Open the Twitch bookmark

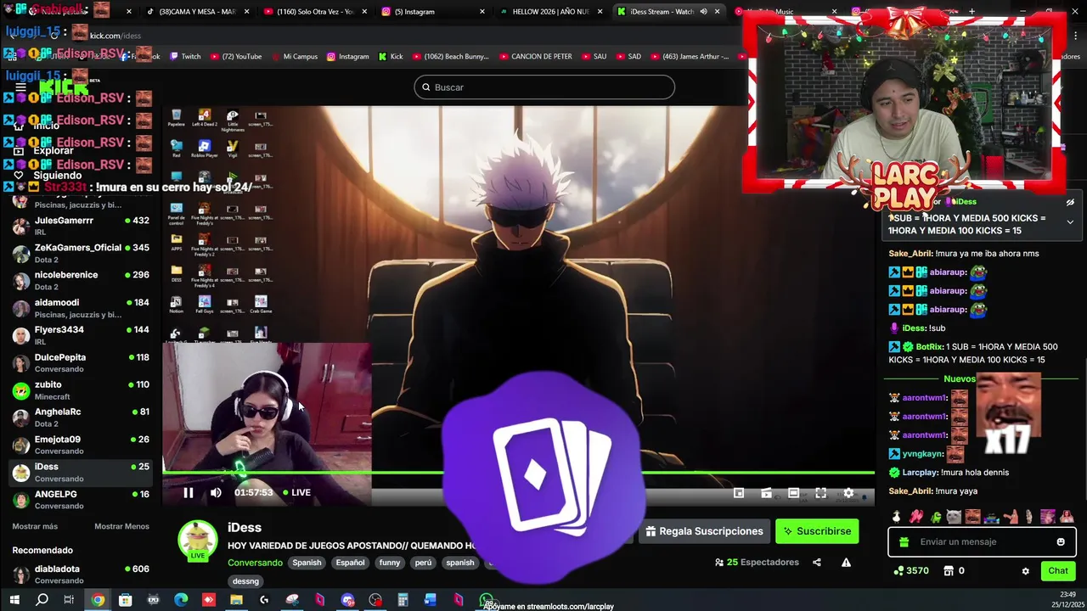pyautogui.click(x=185, y=57)
